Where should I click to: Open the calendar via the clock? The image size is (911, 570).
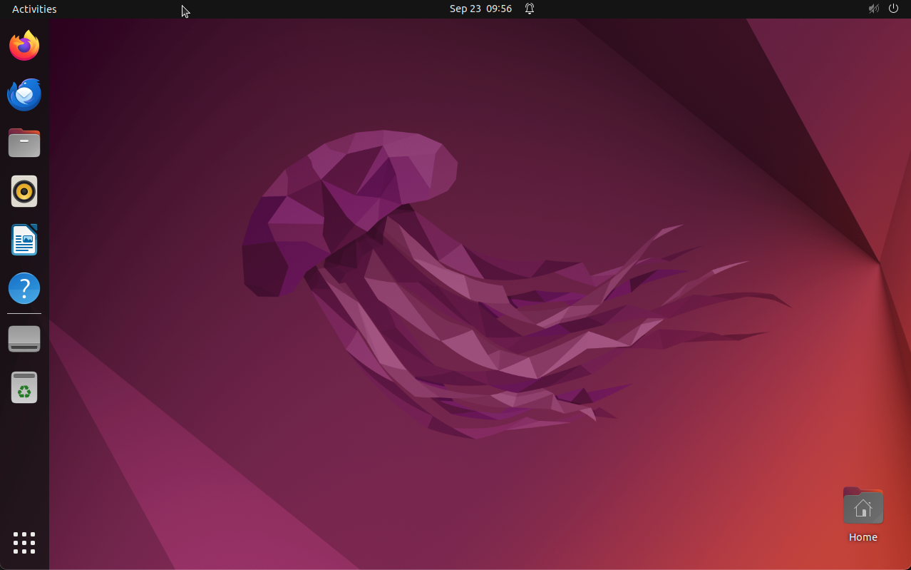(x=480, y=9)
